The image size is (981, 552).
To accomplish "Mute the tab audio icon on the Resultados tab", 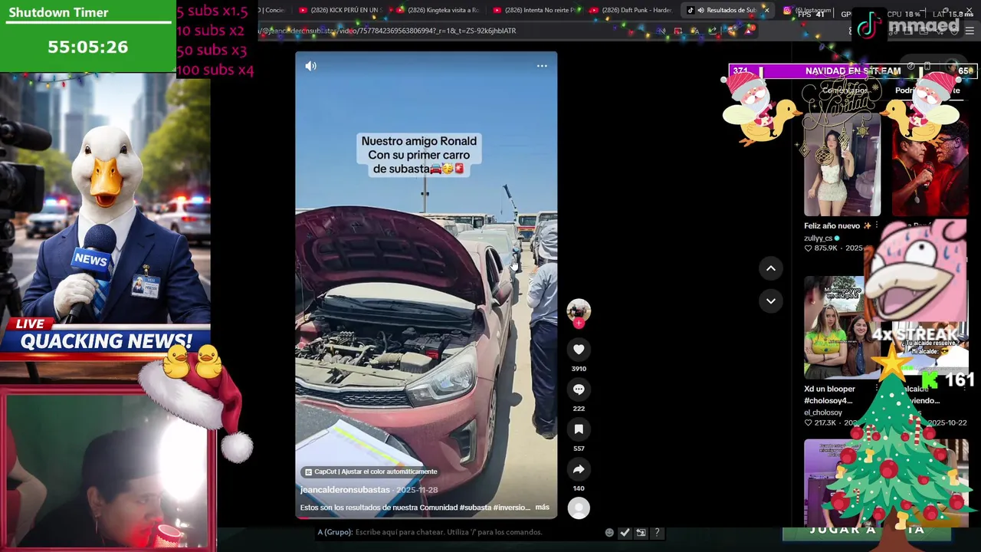I will (700, 10).
